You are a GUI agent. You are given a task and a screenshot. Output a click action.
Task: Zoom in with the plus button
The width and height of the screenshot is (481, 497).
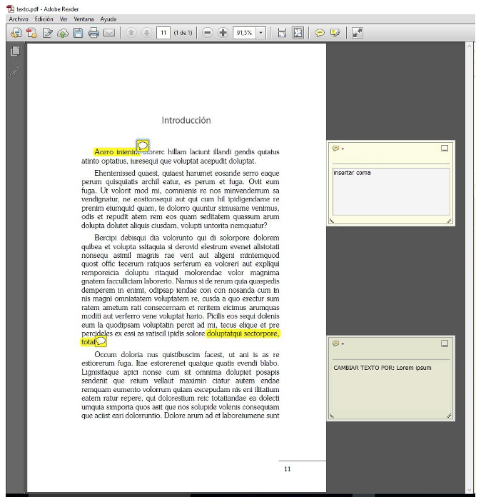point(223,33)
